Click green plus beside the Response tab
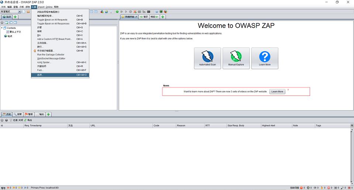Screen dimensions: 354x190 [162, 17]
